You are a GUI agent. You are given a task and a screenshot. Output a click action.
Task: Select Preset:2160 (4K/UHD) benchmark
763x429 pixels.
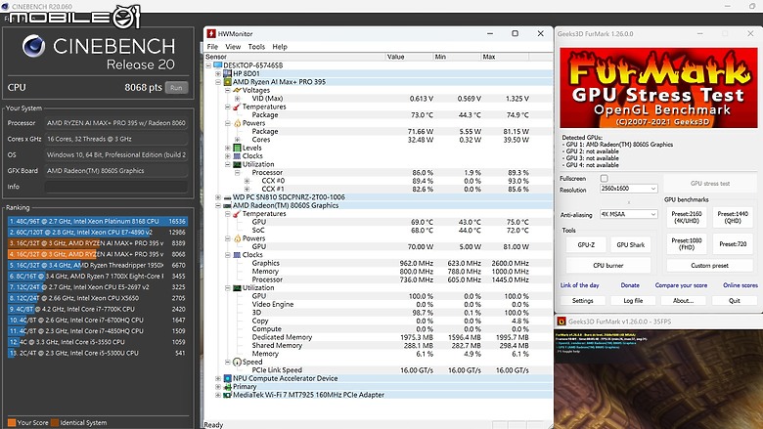click(686, 217)
